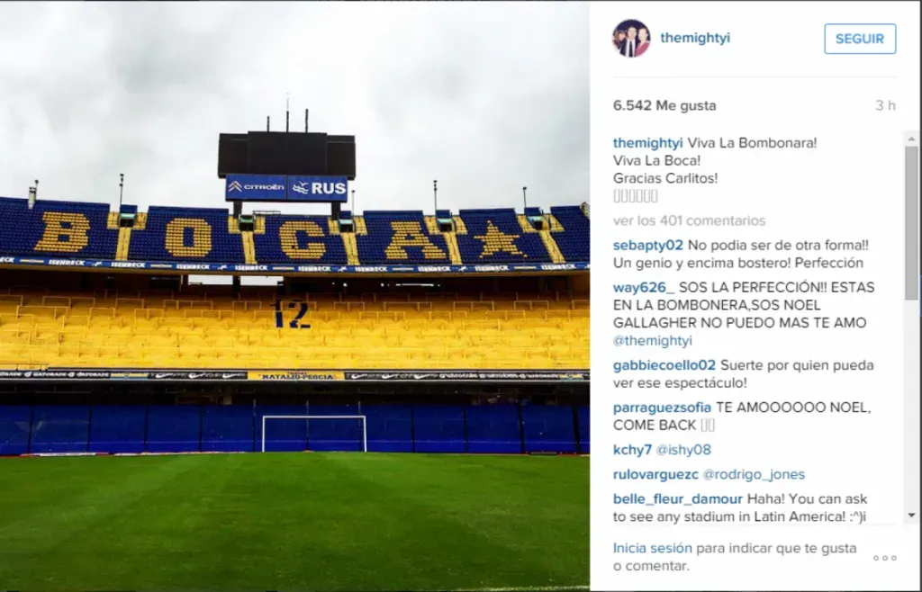This screenshot has width=922, height=592.
Task: Click the @ishy08 mention
Action: 683,450
